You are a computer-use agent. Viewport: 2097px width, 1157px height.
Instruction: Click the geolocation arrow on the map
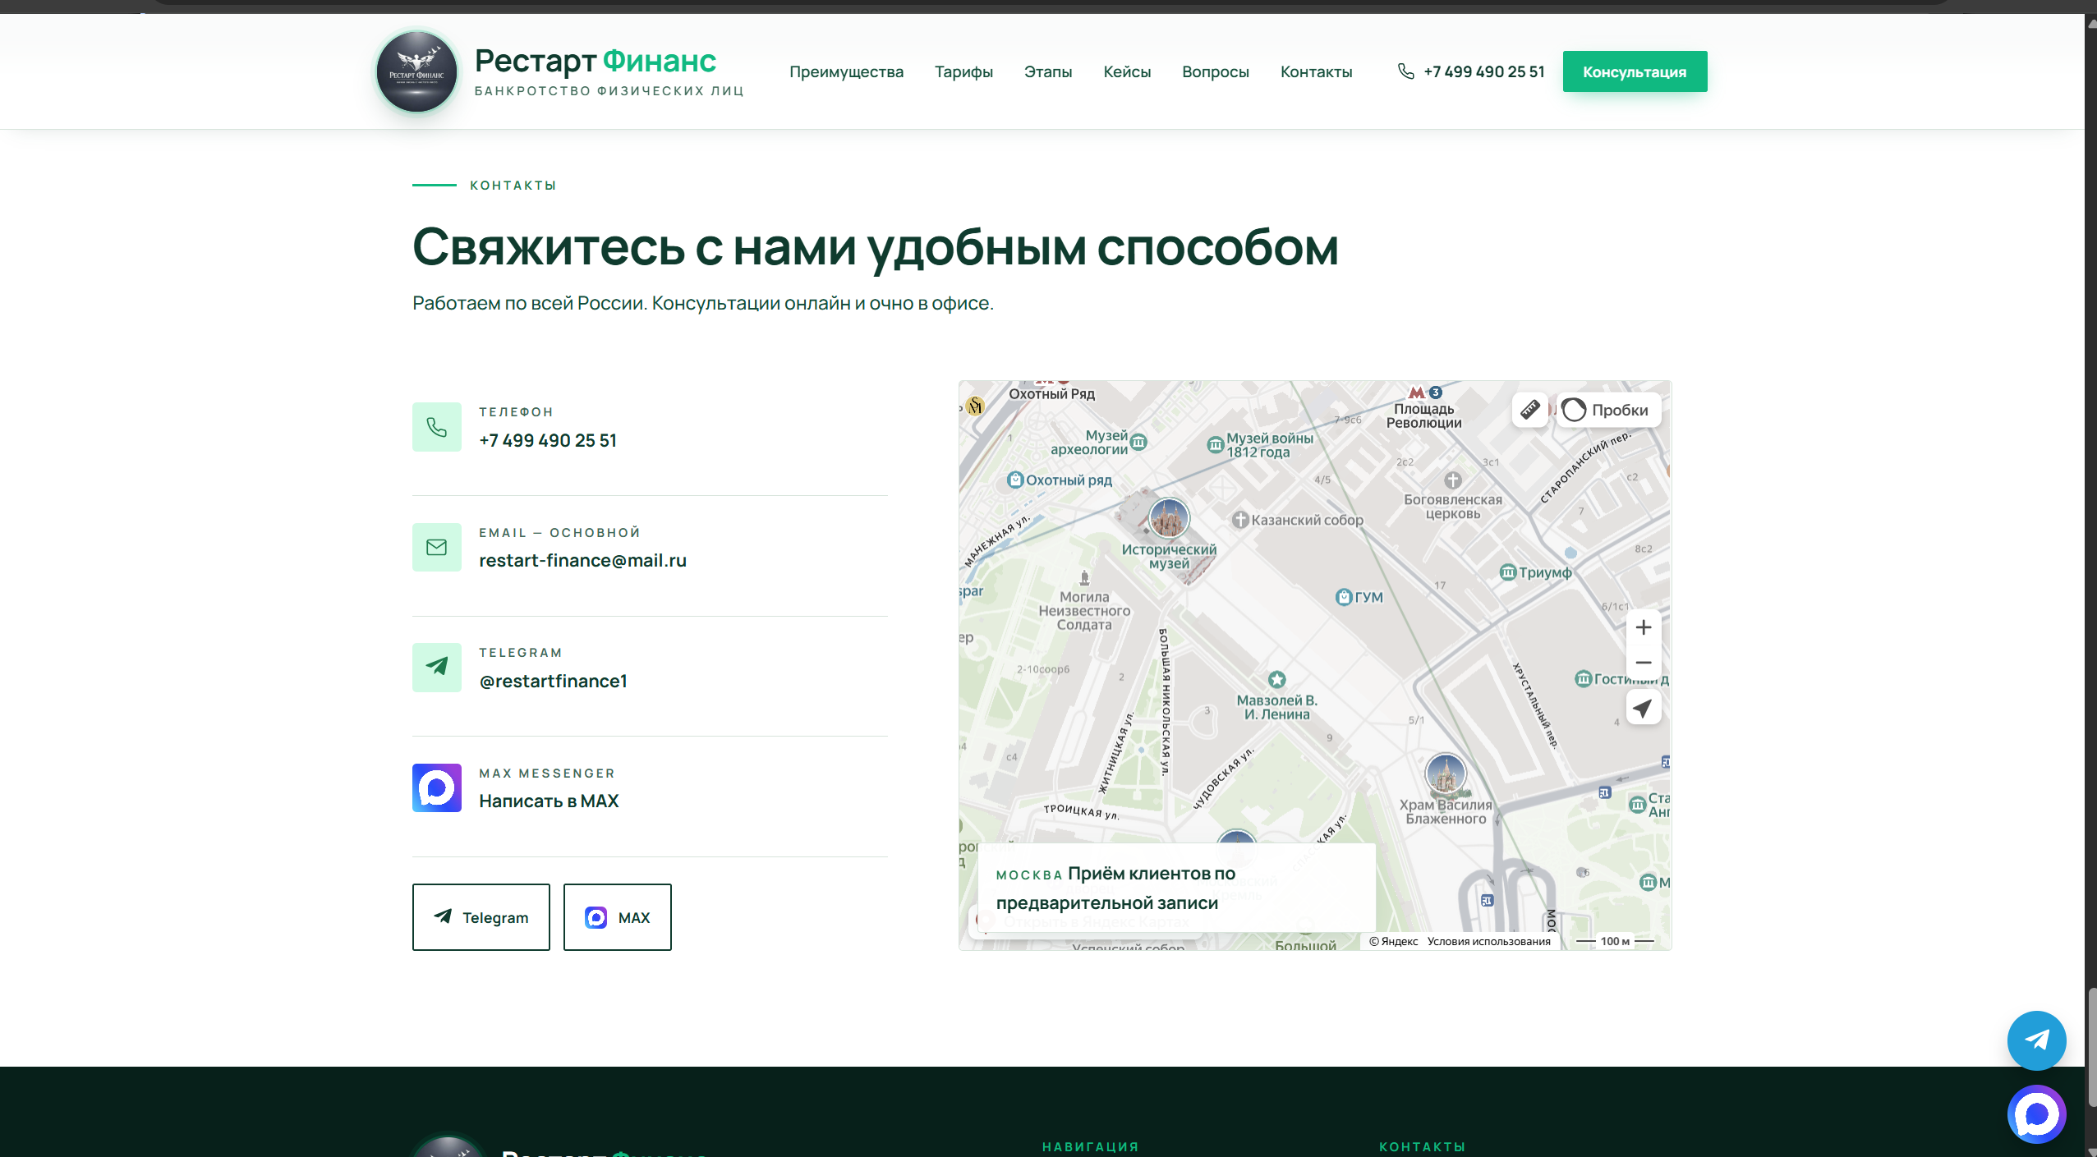tap(1644, 707)
